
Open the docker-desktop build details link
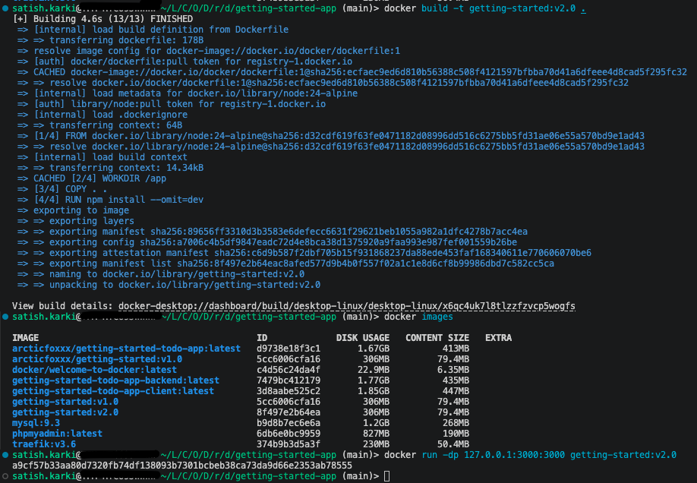[347, 306]
